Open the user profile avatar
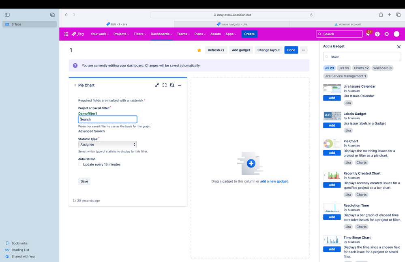405x262 pixels. (396, 34)
